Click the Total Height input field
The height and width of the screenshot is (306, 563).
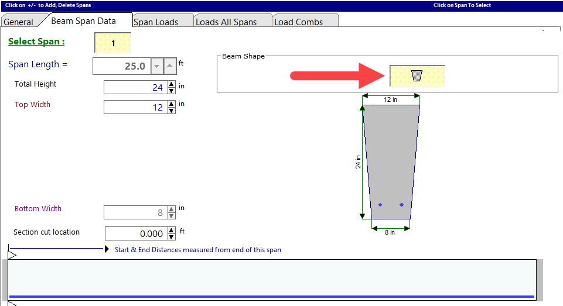[x=135, y=87]
